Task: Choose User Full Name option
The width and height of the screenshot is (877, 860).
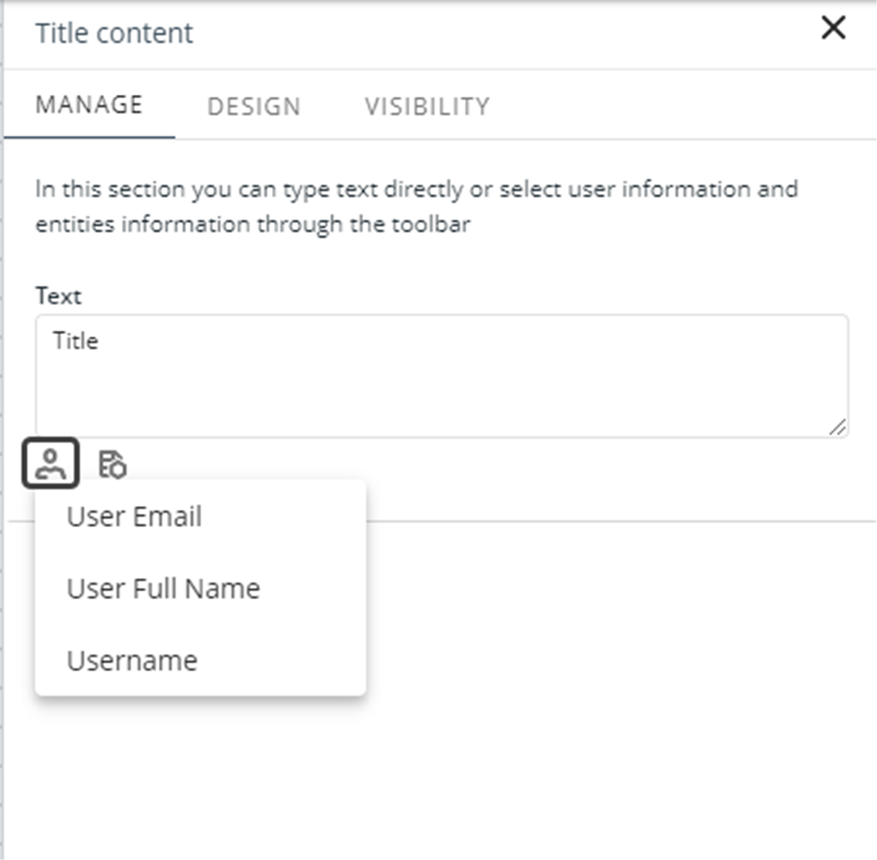Action: click(201, 589)
